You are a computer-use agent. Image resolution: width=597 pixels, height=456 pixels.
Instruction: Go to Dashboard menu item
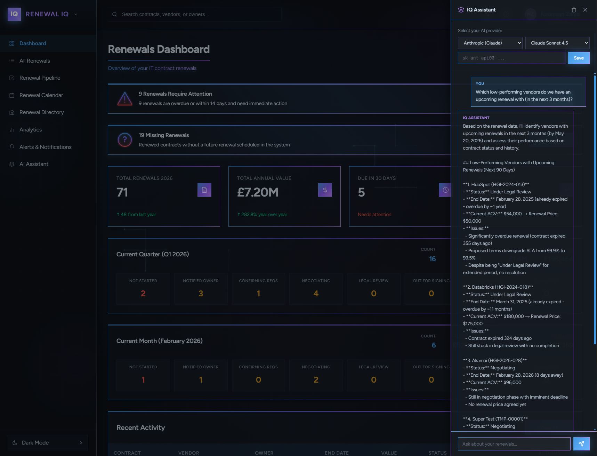point(48,43)
